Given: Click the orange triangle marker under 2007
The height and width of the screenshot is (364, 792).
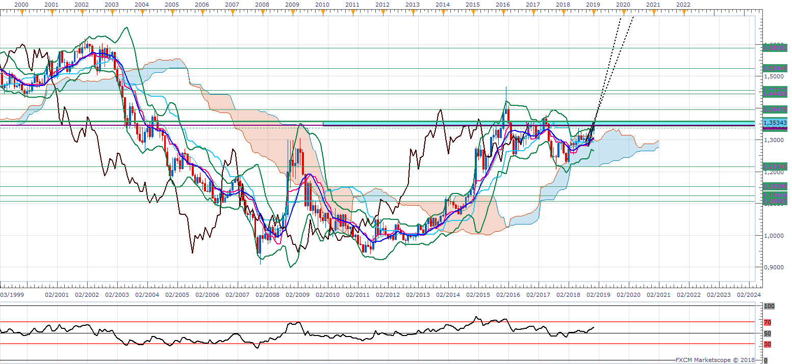Looking at the screenshot, I should (x=232, y=13).
